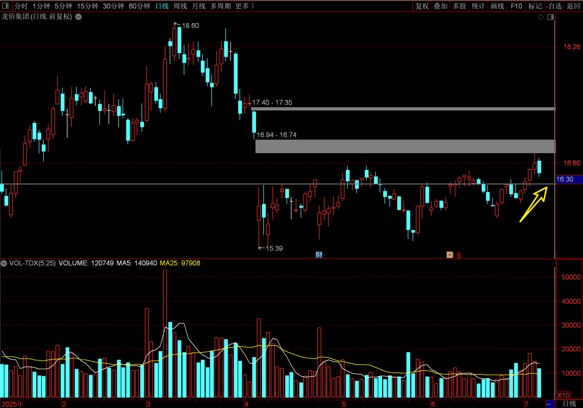Image resolution: width=583 pixels, height=408 pixels.
Task: Open the 龙佰集团 chart title dropdown
Action: point(78,17)
